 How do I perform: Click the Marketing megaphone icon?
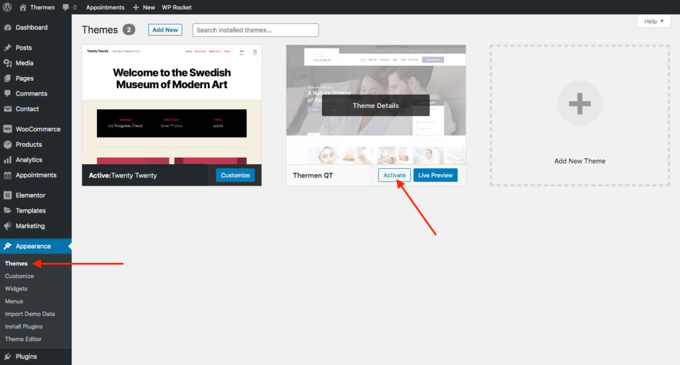pos(7,226)
